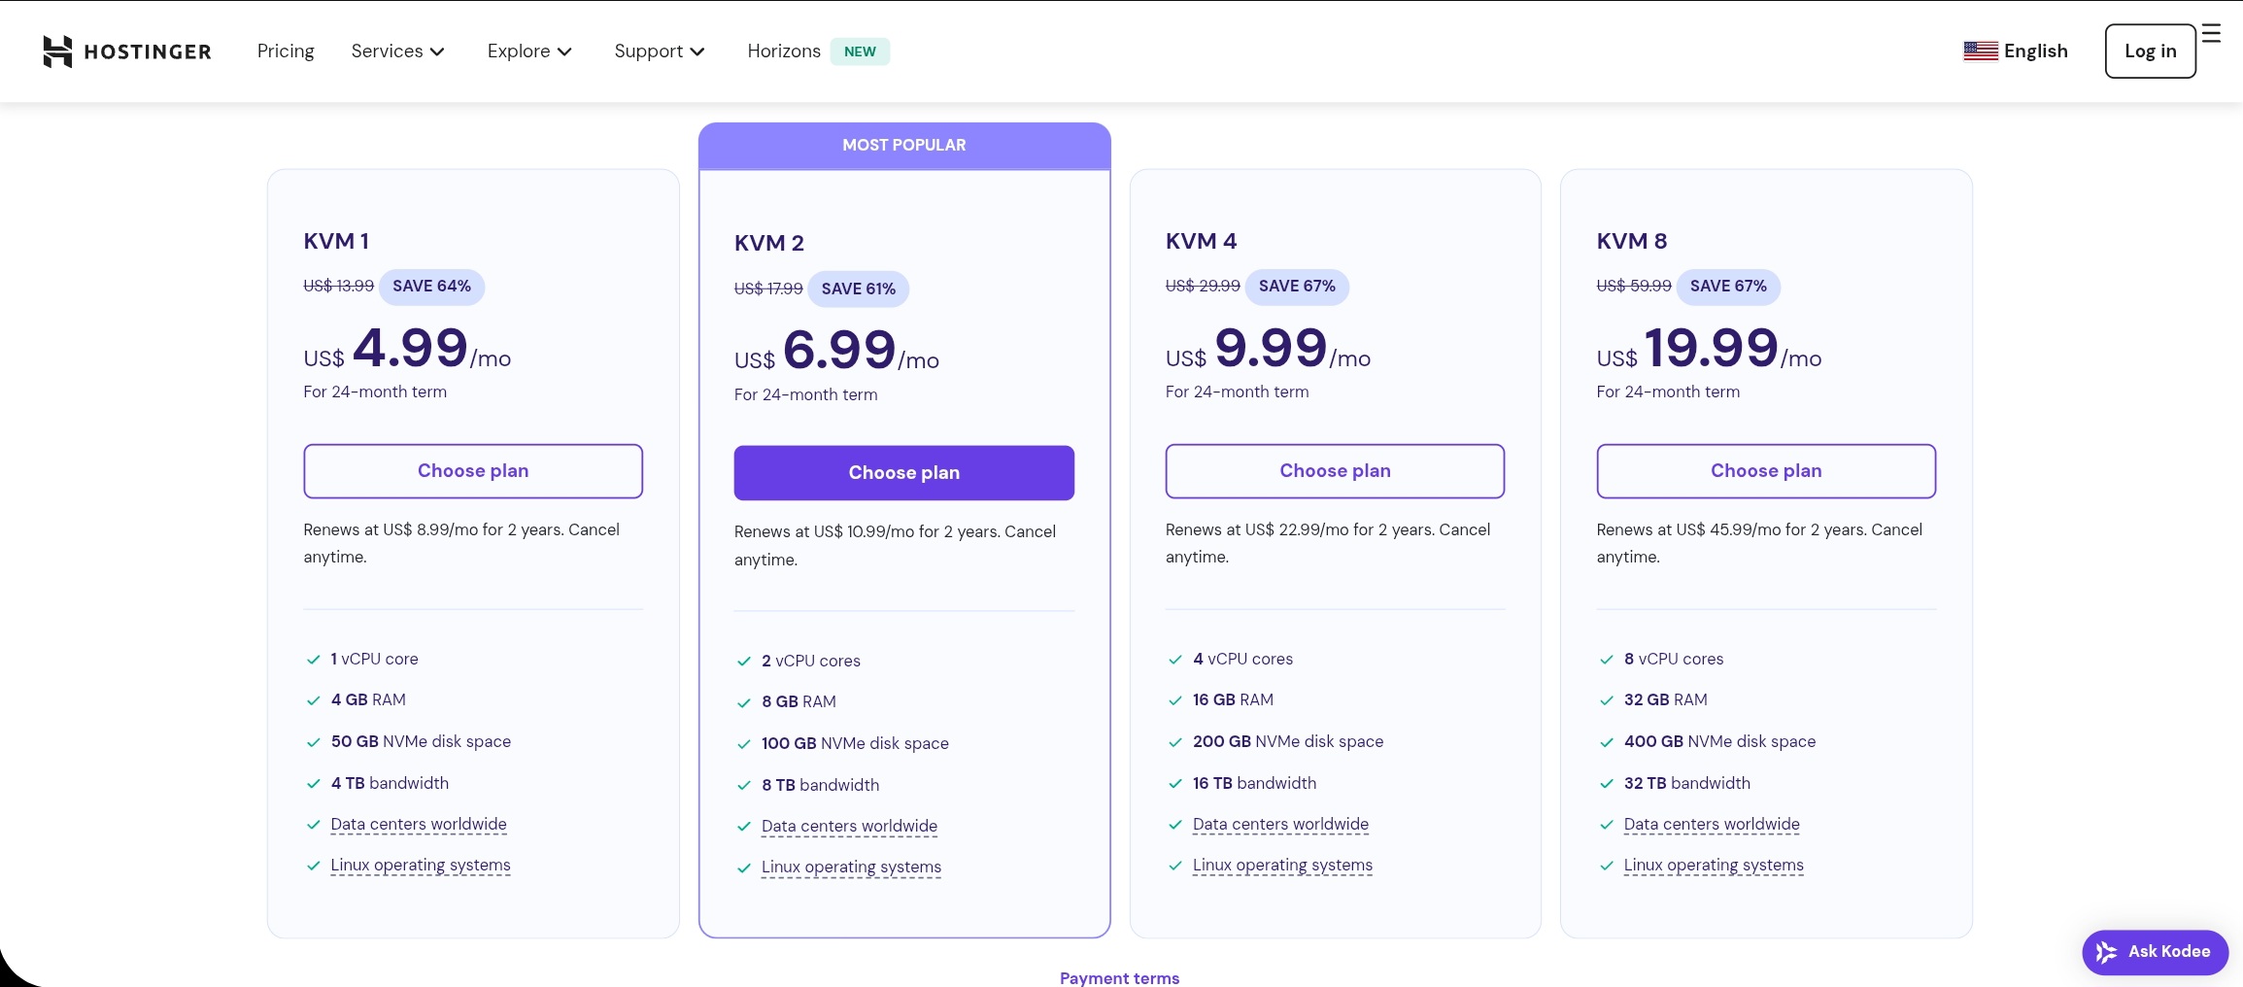
Task: Click Linux operating systems in KVM 4
Action: coord(1282,866)
